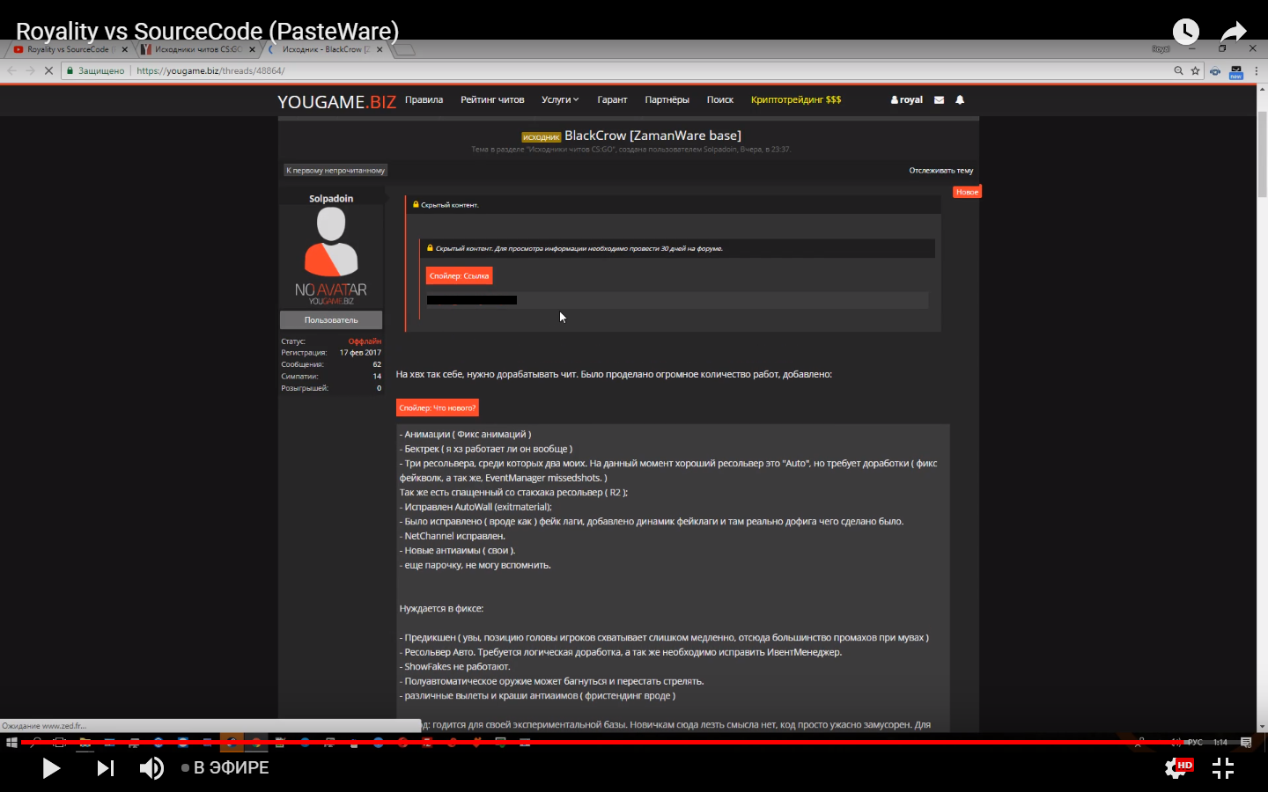The width and height of the screenshot is (1268, 792).
Task: Open Windows notification center icon
Action: click(1246, 743)
